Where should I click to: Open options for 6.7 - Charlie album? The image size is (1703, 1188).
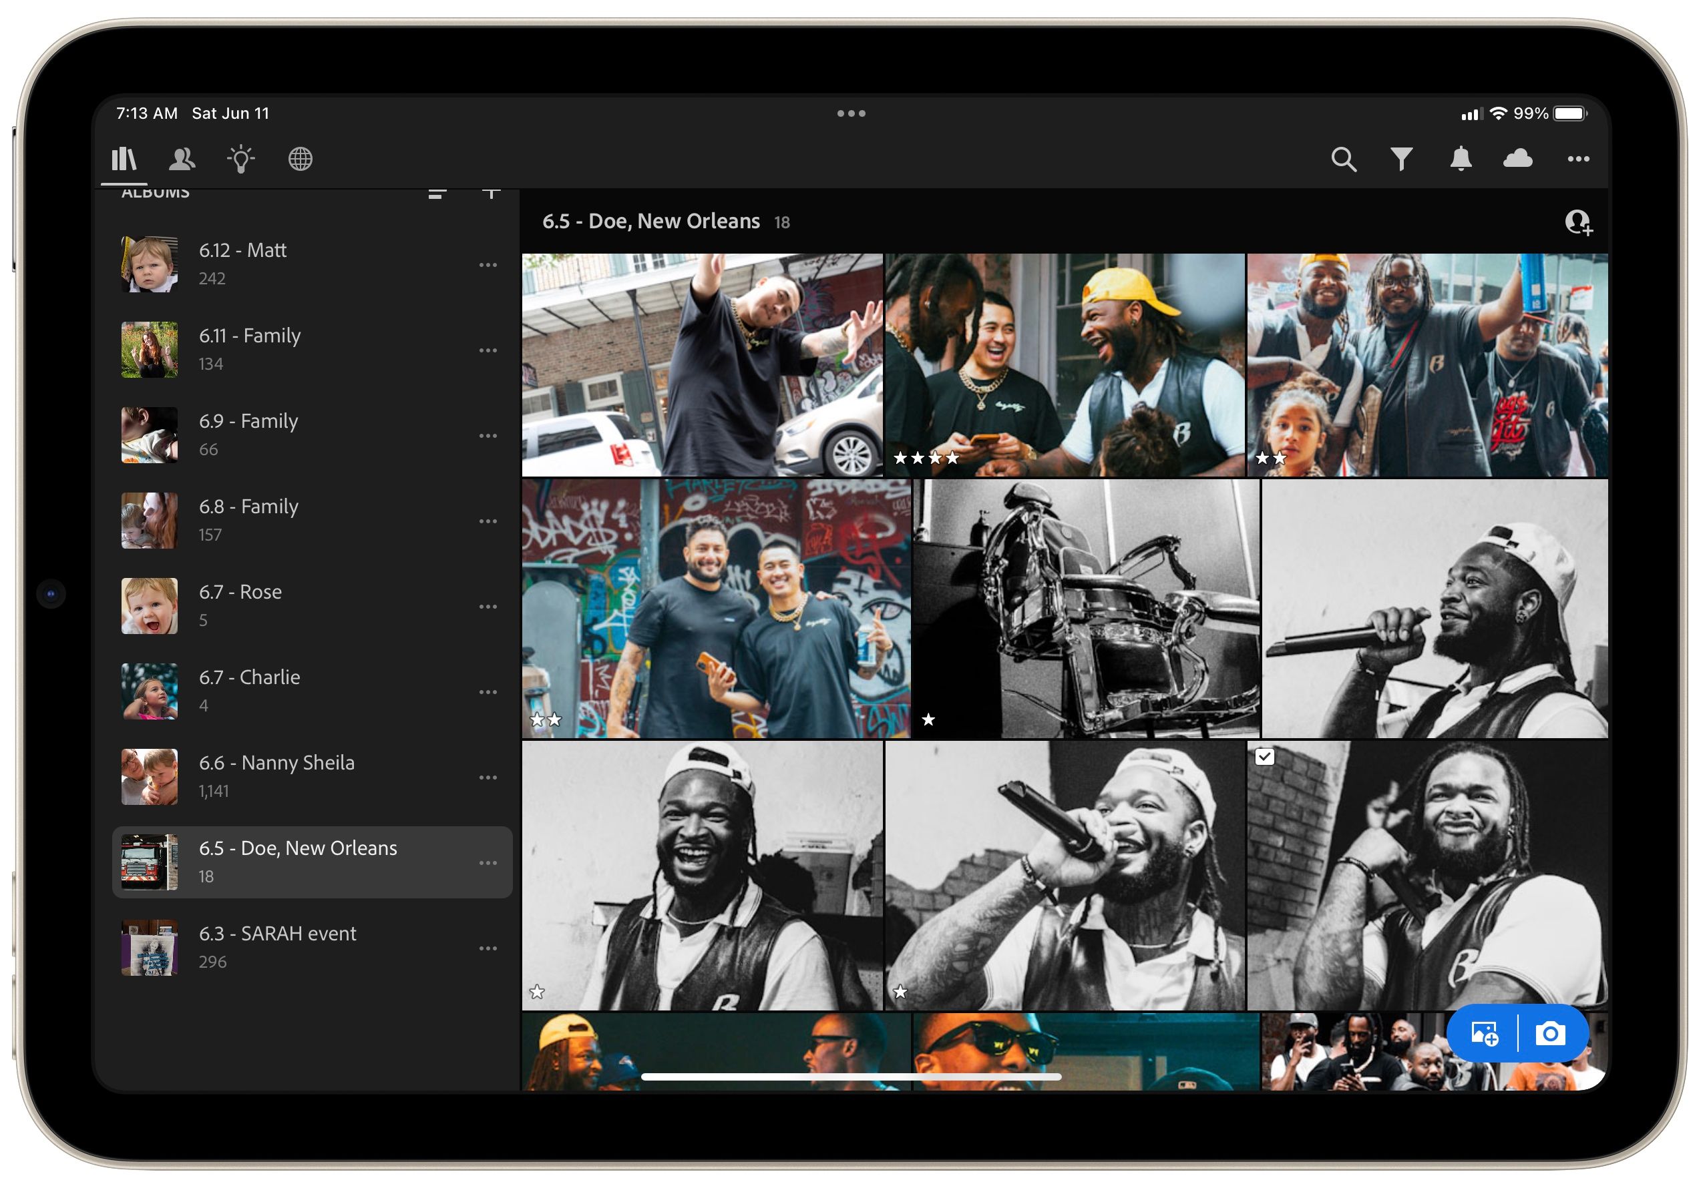[488, 692]
